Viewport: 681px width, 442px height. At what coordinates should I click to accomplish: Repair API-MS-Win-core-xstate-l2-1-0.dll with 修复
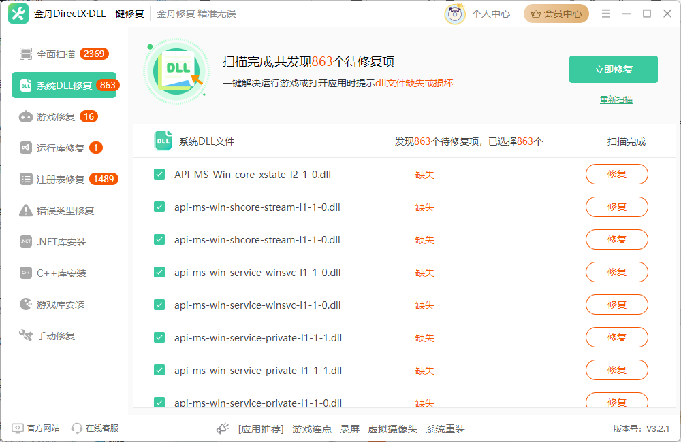click(617, 174)
